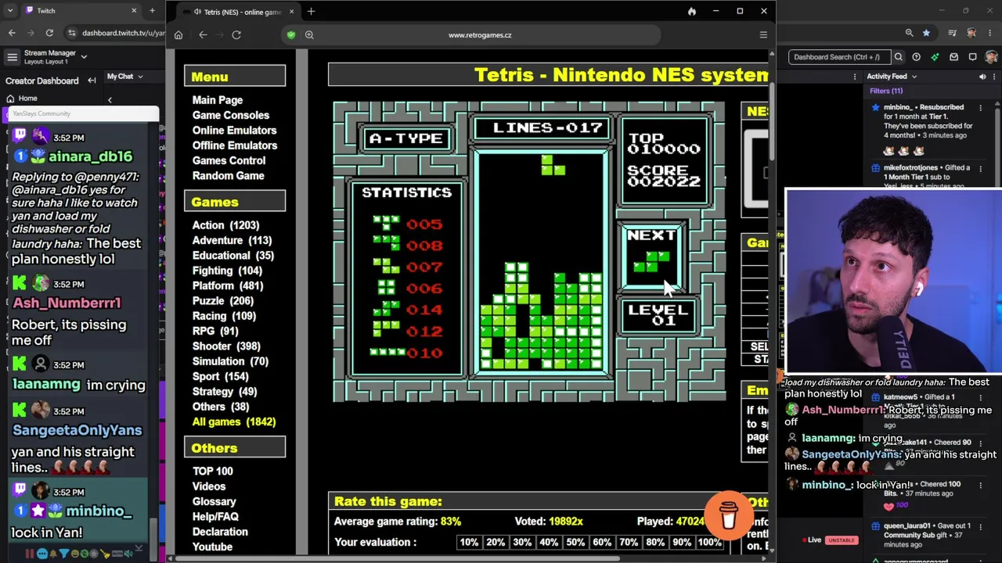Close the Tetris (NES) browser tab

pos(290,12)
